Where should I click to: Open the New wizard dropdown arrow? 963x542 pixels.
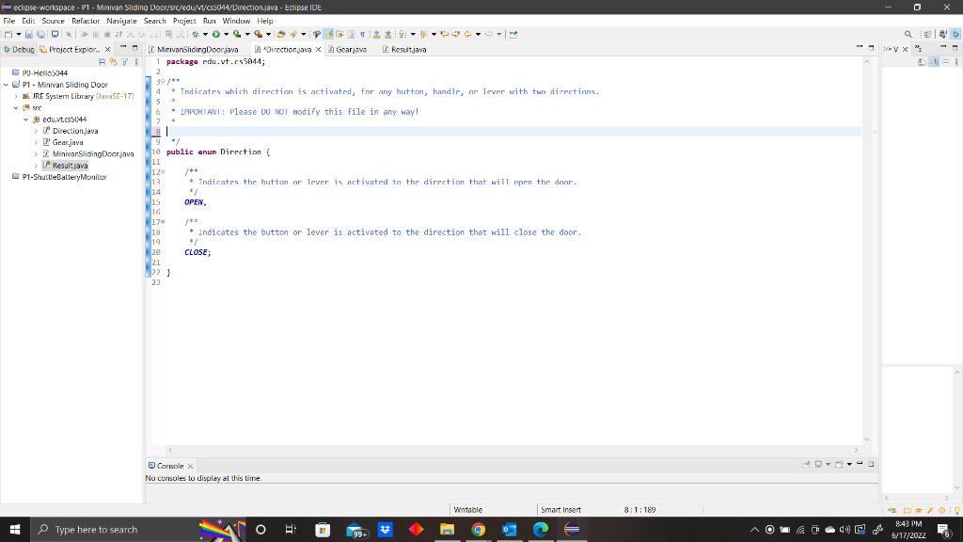coord(17,34)
